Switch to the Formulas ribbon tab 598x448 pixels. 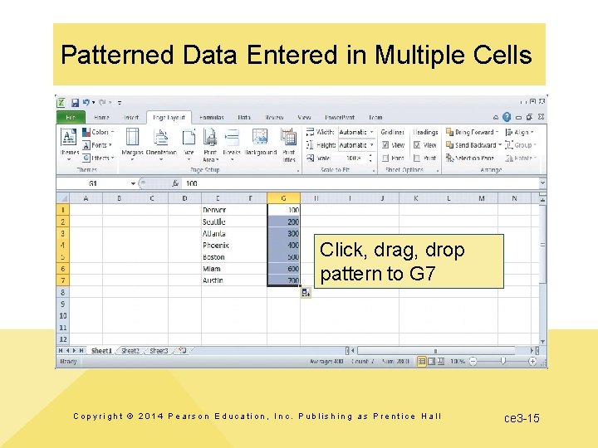pos(212,117)
